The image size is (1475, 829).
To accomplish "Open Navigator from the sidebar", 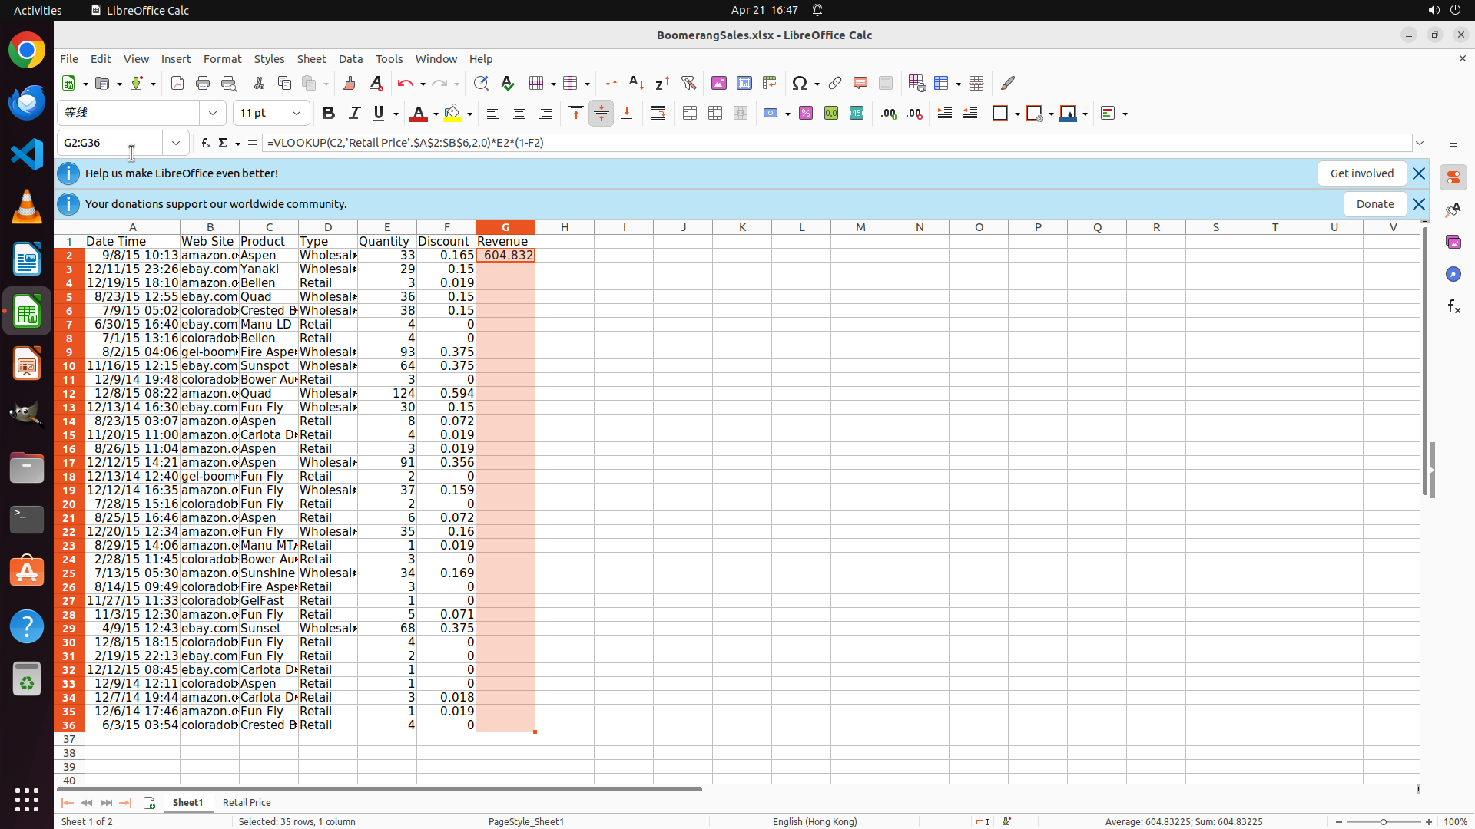I will click(1453, 274).
